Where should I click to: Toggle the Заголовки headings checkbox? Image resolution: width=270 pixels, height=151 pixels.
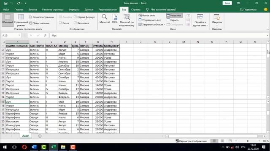click(75, 23)
